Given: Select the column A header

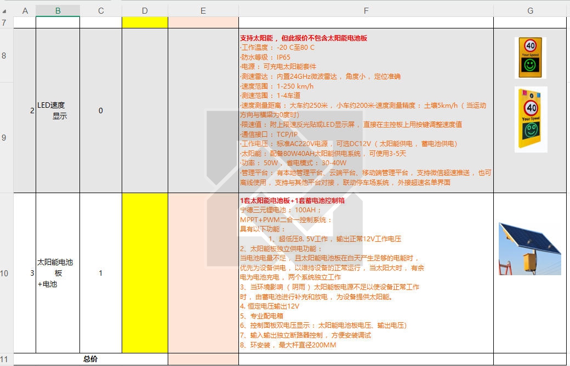Looking at the screenshot, I should point(25,11).
